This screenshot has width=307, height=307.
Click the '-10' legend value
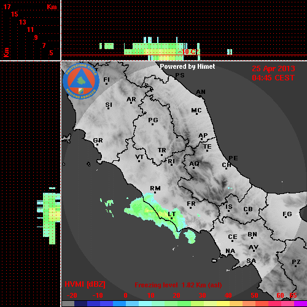(x=98, y=295)
